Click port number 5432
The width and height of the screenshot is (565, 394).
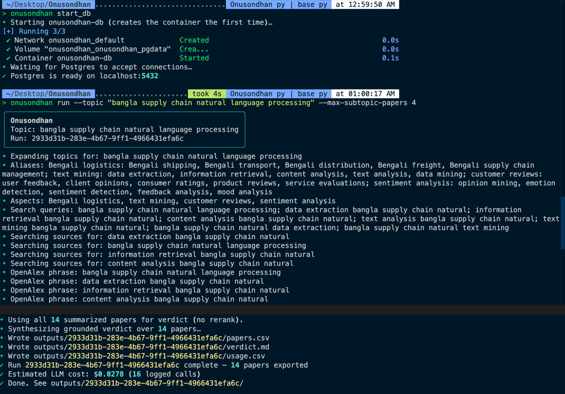[x=150, y=76]
